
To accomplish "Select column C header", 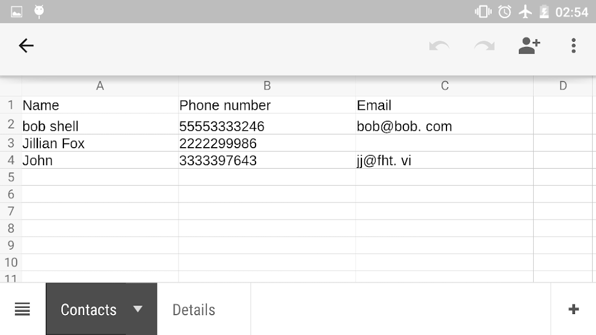I will 444,85.
